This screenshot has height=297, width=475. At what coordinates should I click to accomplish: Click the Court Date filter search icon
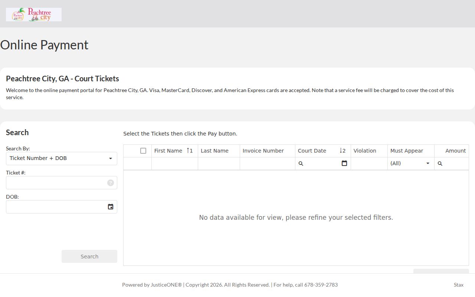[301, 163]
